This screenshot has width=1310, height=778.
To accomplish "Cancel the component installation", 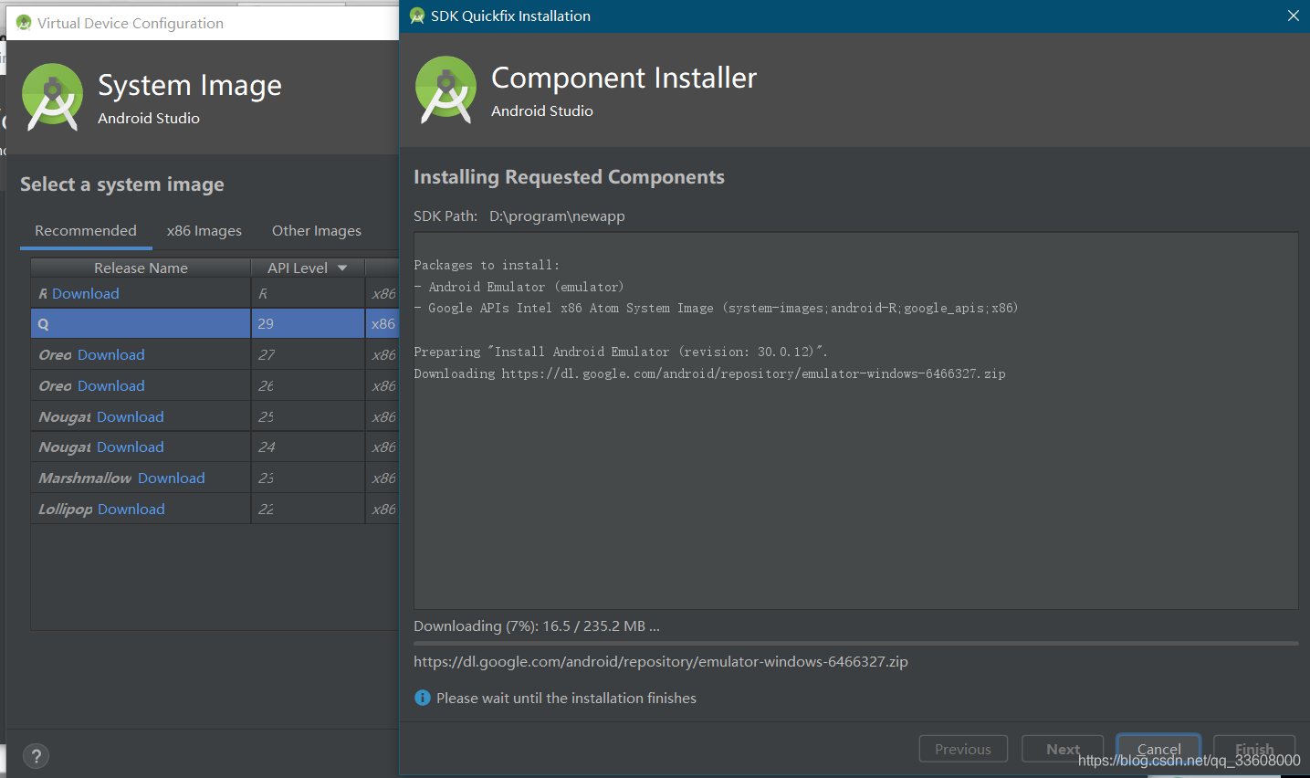I will click(x=1158, y=749).
